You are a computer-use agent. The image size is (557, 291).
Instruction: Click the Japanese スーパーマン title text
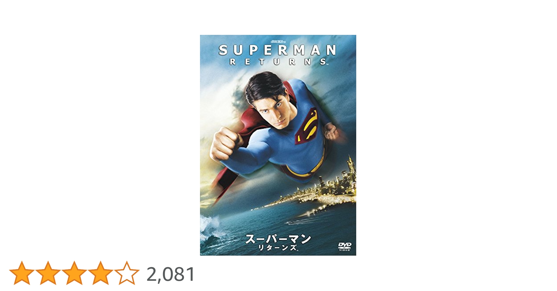tap(278, 239)
